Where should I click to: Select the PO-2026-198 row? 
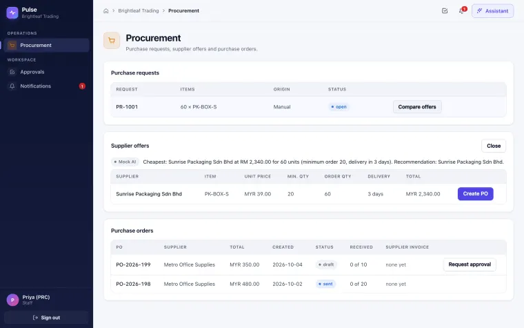click(x=308, y=284)
